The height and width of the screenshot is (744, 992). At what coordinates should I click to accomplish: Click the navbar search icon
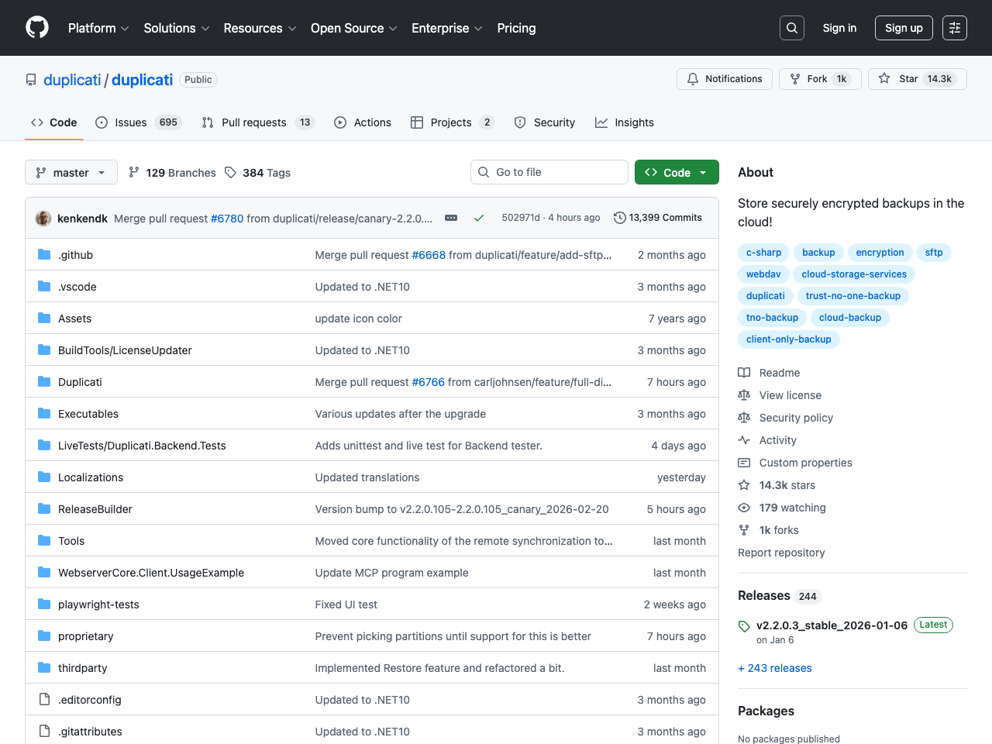791,27
